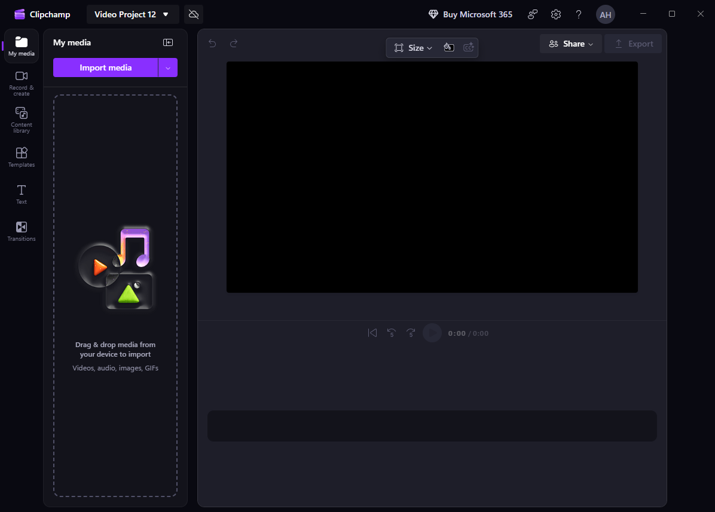Skip to the start of the video
715x512 pixels.
372,333
